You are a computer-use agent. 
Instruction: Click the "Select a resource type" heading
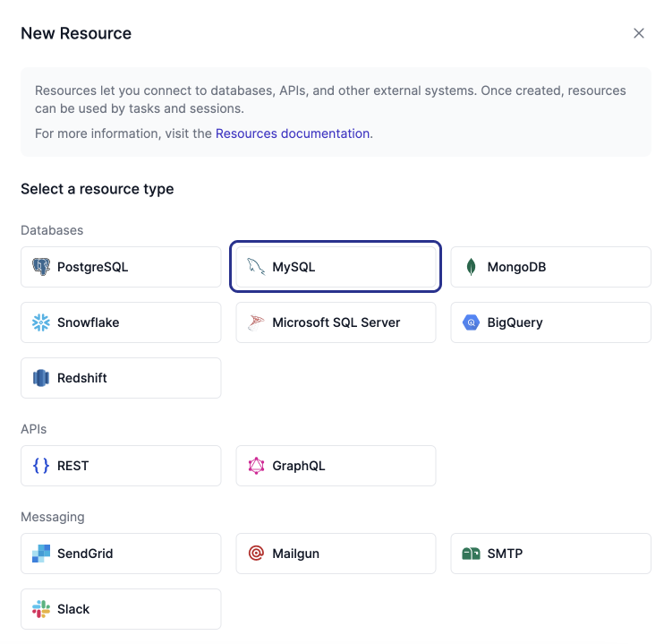(x=98, y=189)
